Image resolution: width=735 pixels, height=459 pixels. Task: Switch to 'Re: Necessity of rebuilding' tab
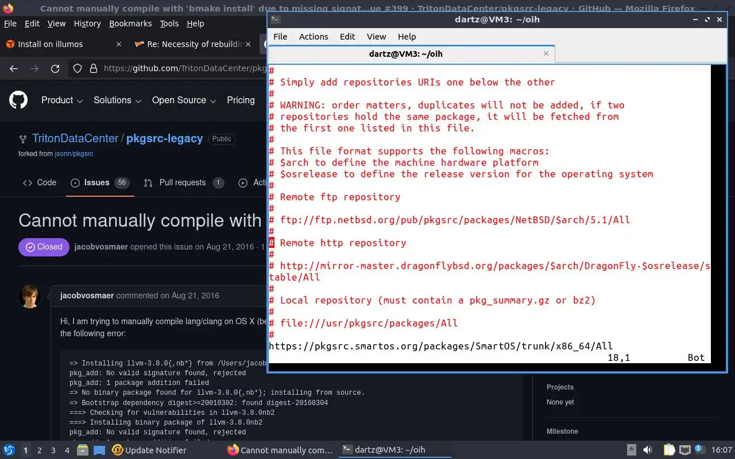(193, 44)
